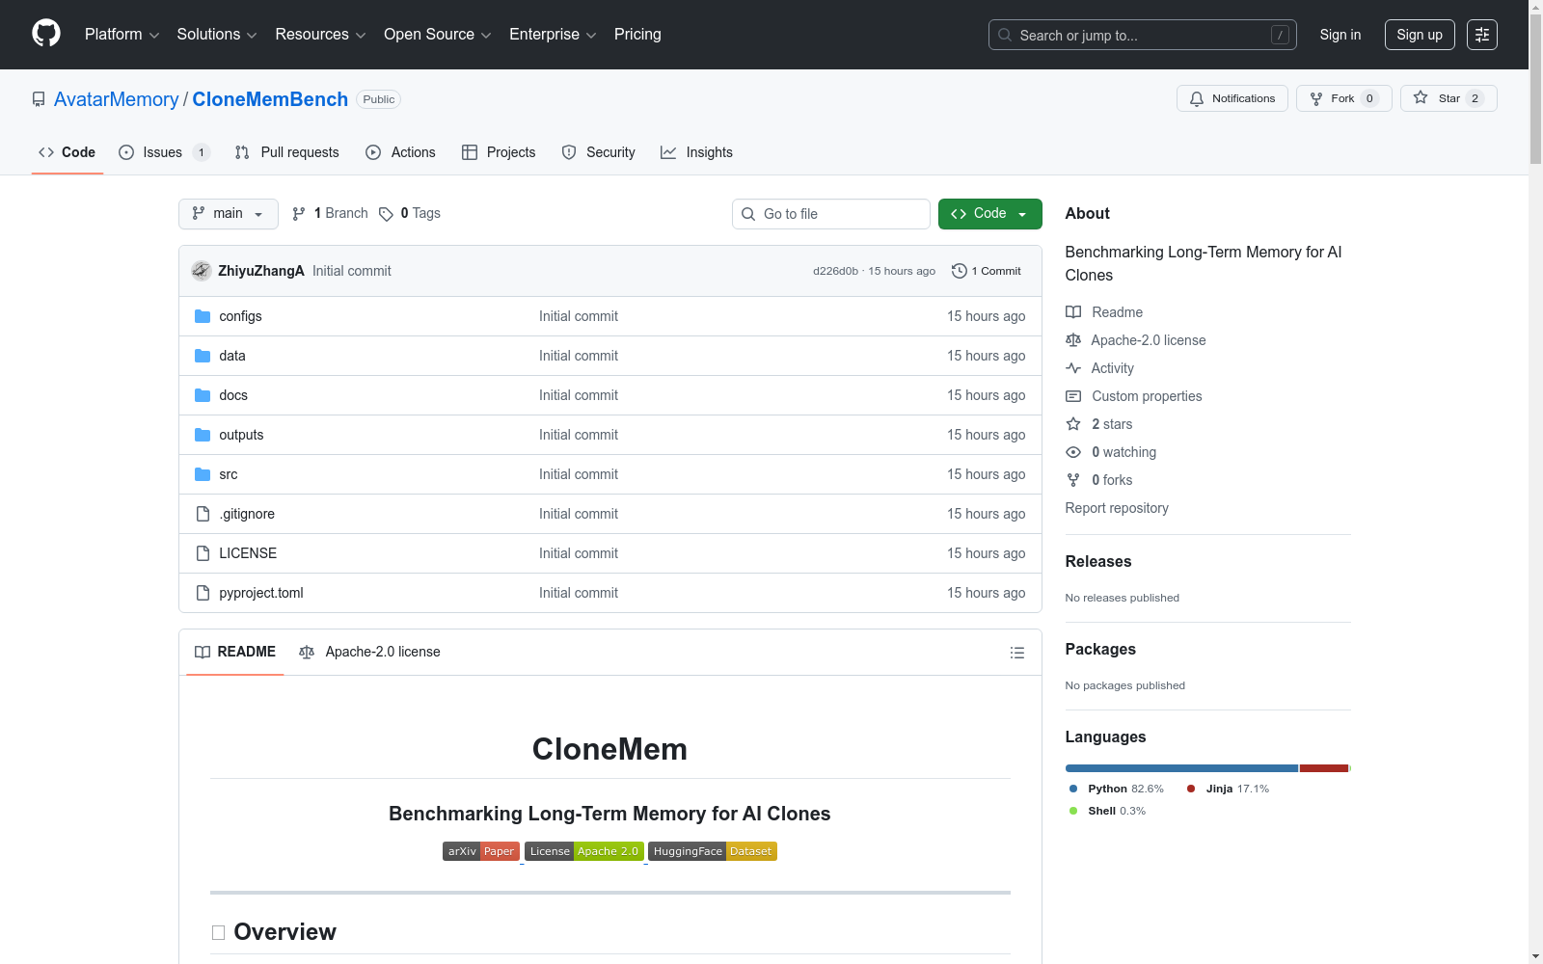The width and height of the screenshot is (1543, 964).
Task: Click the ZhiyuZhangA avatar thumbnail
Action: point(201,271)
